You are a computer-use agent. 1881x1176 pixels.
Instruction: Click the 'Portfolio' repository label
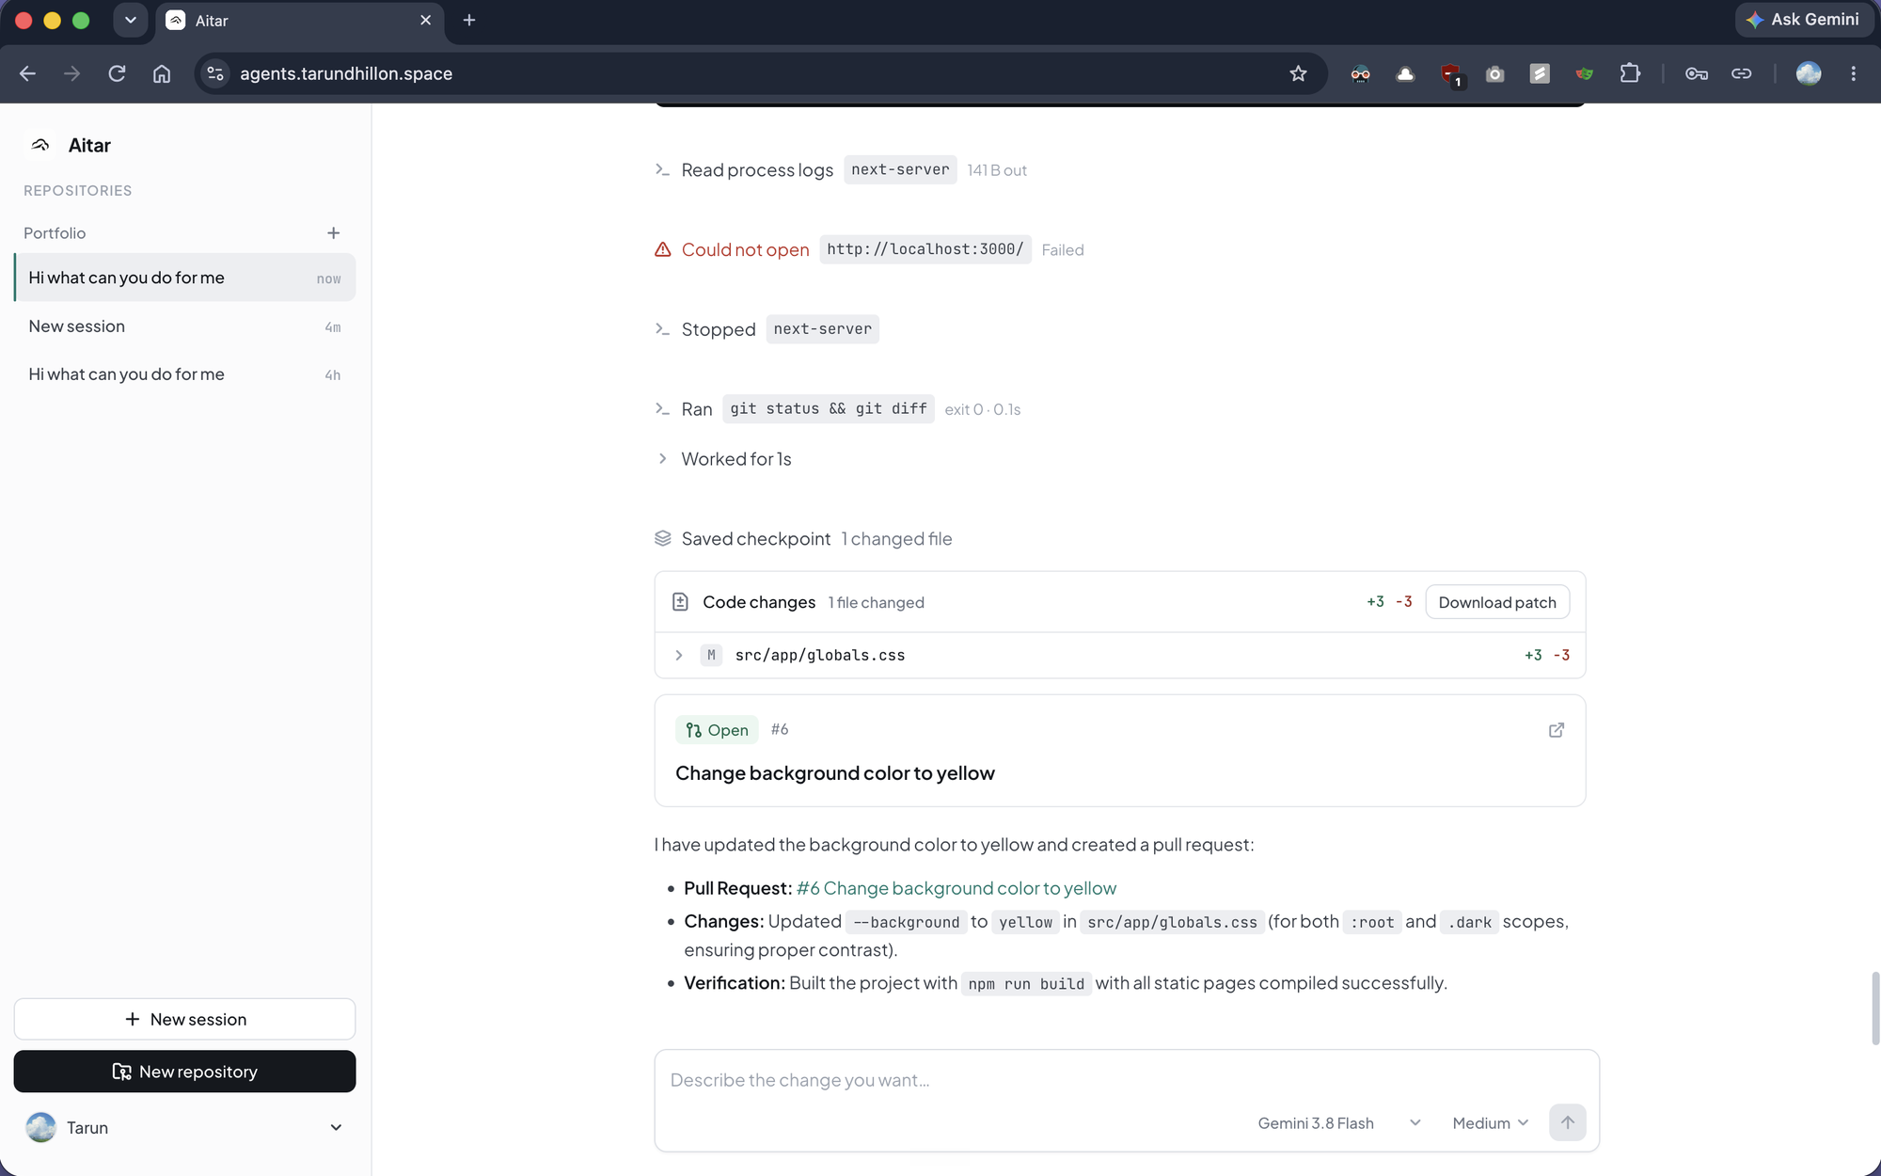click(55, 233)
